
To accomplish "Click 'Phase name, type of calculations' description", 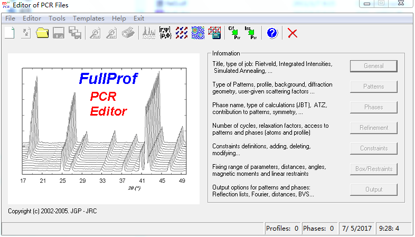I will click(x=270, y=109).
